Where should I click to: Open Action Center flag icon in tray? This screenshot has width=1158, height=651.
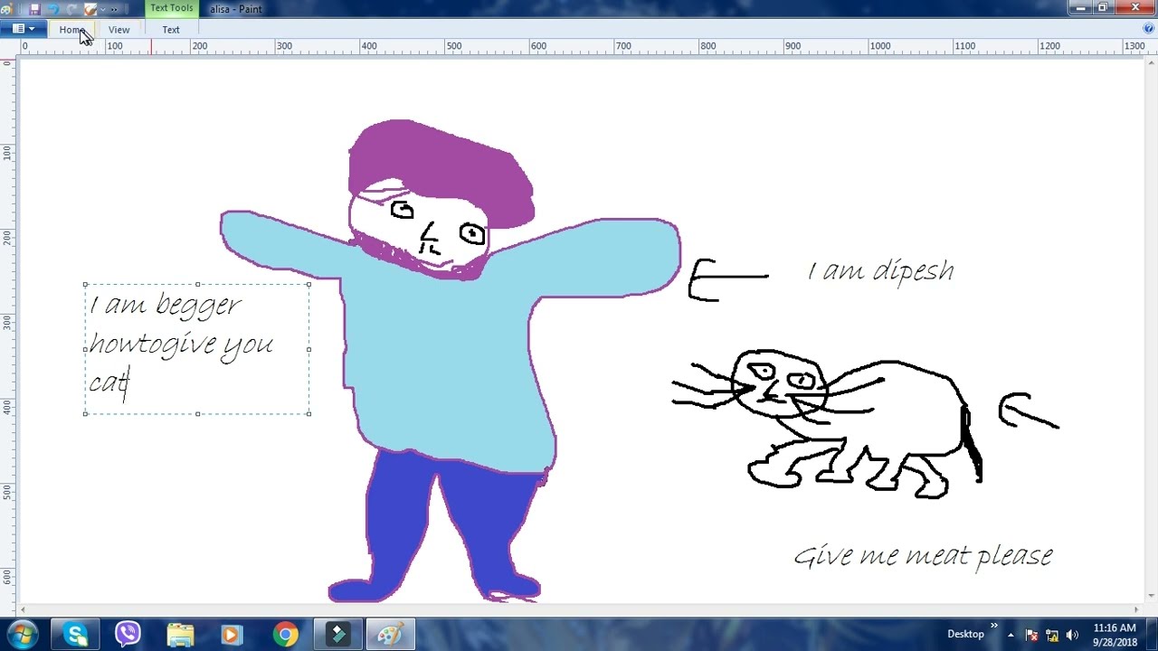[1030, 635]
